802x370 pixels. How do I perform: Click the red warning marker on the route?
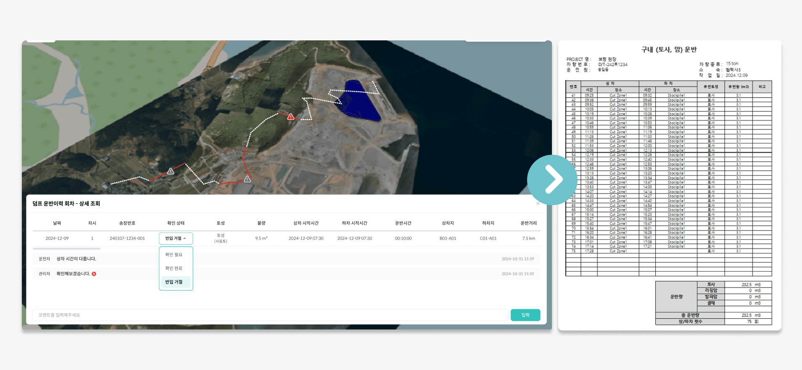[x=290, y=116]
